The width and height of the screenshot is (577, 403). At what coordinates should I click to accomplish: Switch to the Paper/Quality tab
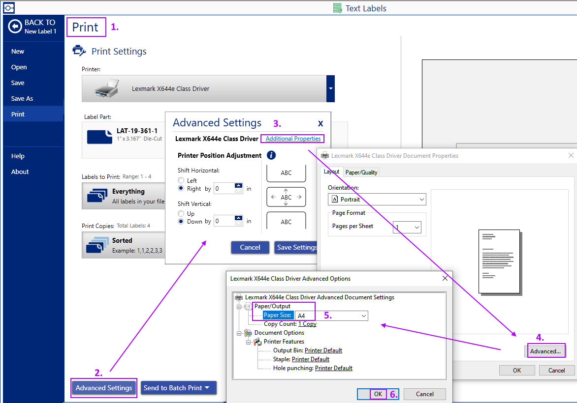361,172
